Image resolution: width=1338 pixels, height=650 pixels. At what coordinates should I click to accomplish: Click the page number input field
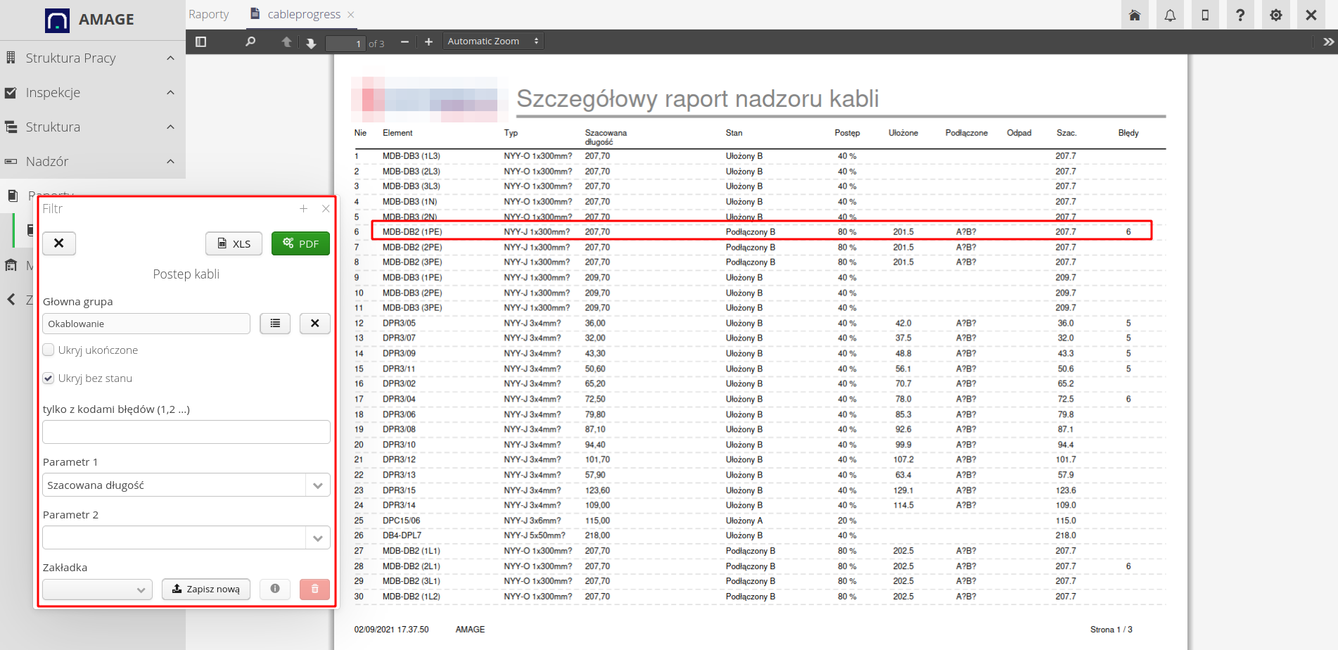[345, 43]
